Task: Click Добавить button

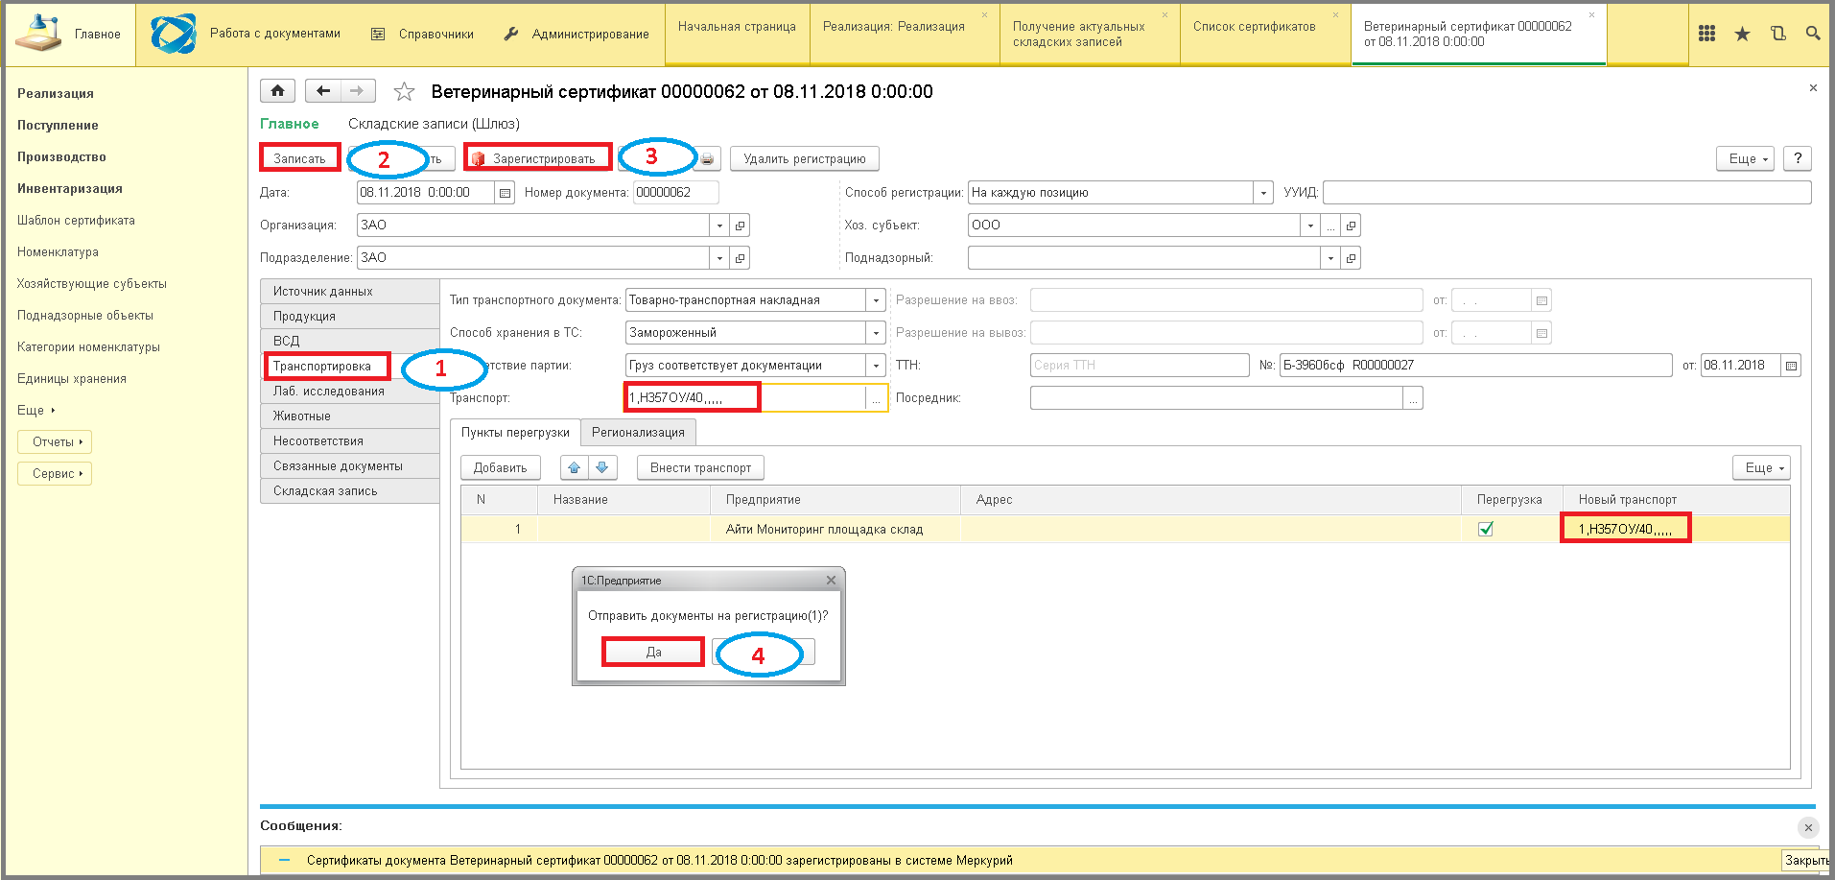Action: (500, 467)
